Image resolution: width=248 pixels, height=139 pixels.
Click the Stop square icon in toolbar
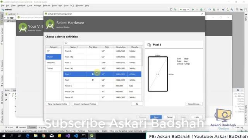tap(218, 10)
